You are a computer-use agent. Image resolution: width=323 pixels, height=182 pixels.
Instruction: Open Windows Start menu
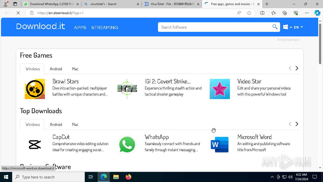click(6, 177)
